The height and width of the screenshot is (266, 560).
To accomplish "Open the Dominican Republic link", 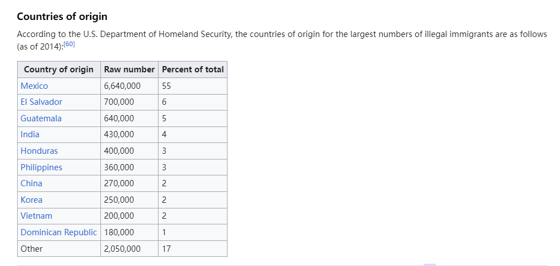I will pos(59,232).
